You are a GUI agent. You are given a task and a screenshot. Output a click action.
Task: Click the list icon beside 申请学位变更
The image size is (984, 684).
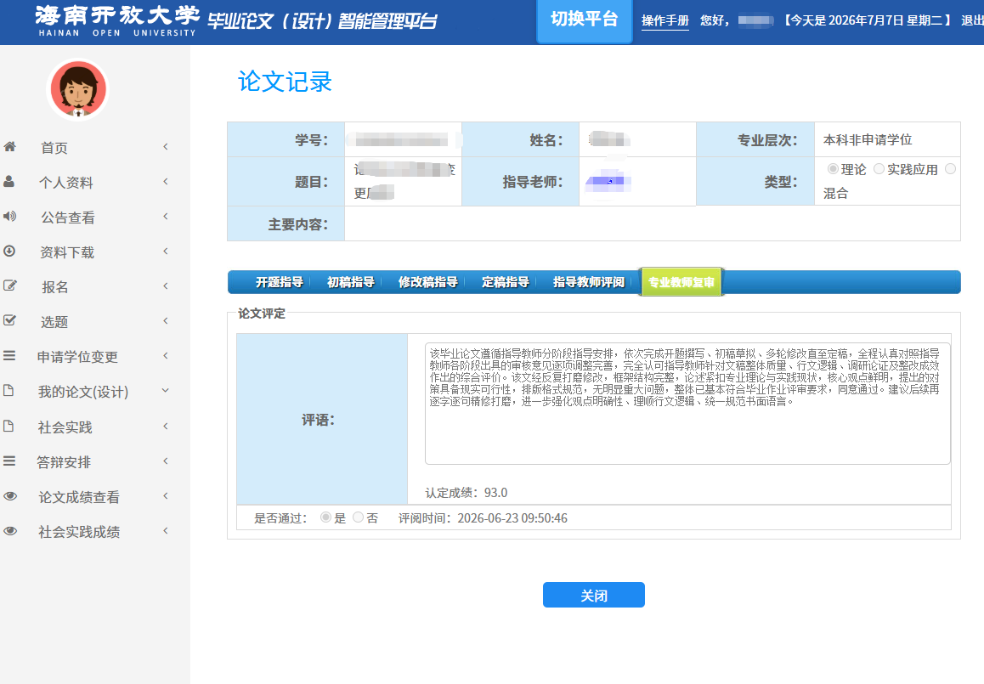pyautogui.click(x=9, y=355)
